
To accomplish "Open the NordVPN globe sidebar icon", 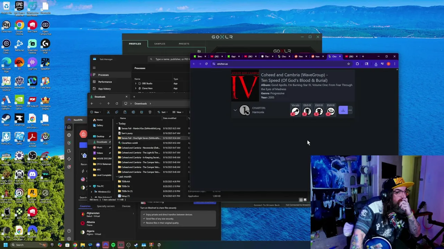I will coord(69,135).
